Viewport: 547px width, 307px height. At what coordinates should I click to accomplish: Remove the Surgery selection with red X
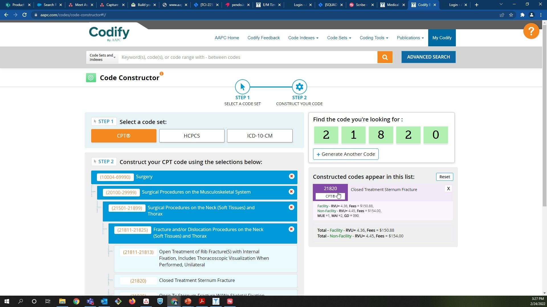[x=291, y=176]
